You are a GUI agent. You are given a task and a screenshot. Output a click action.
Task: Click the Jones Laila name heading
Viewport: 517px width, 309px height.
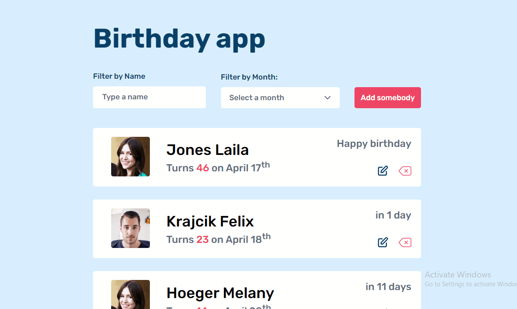pos(208,150)
